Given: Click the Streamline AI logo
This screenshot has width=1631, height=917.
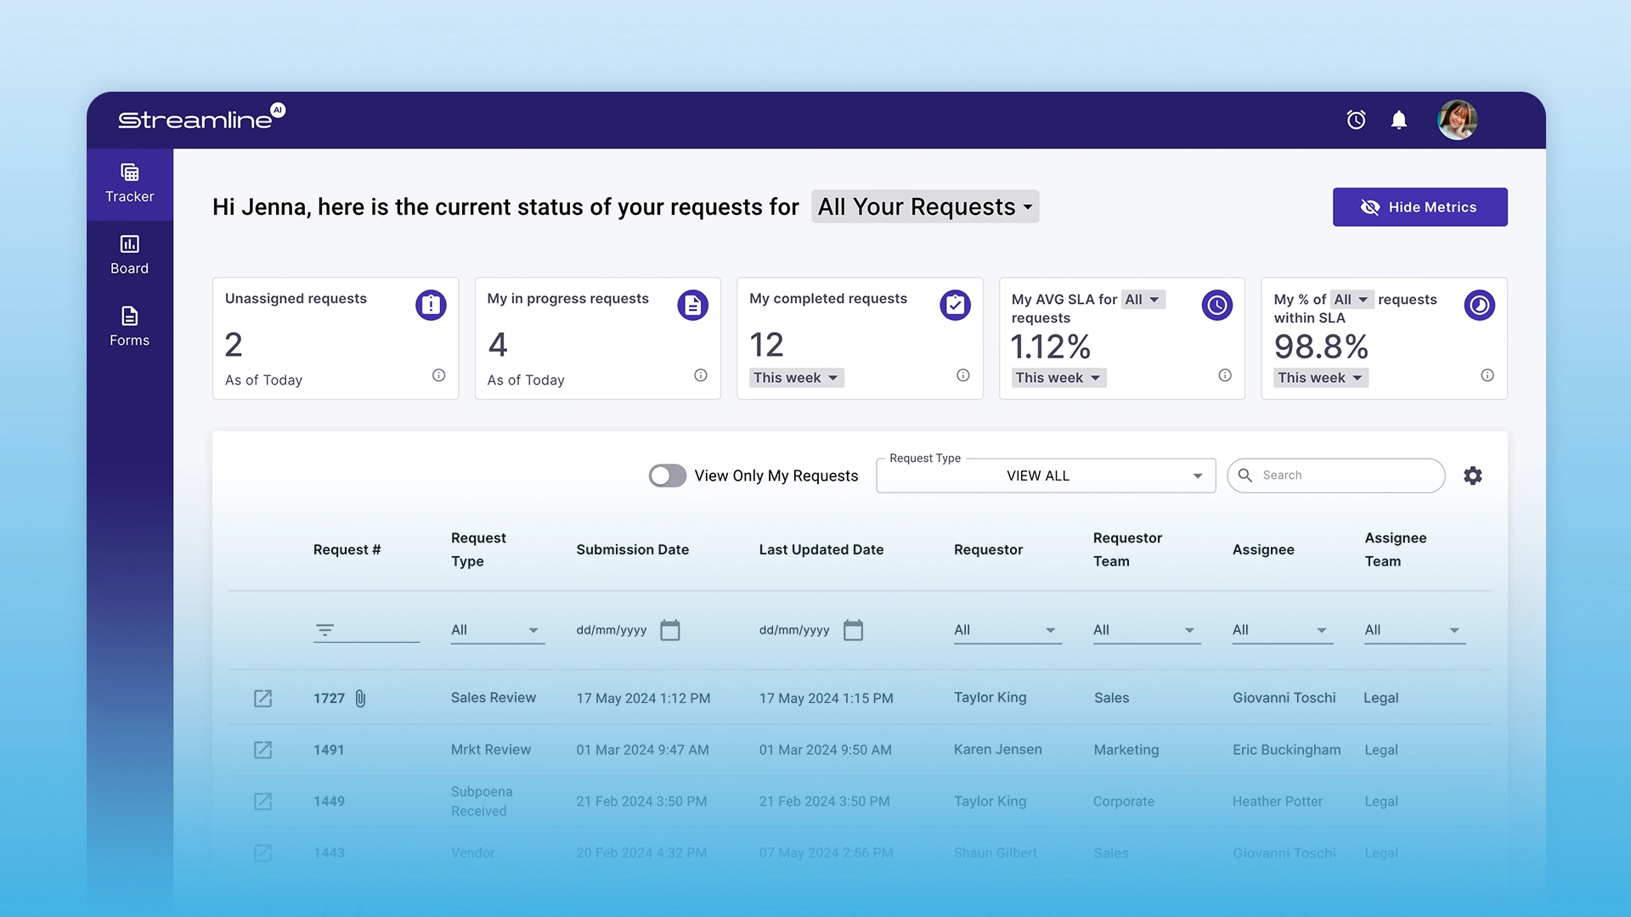Looking at the screenshot, I should tap(201, 118).
